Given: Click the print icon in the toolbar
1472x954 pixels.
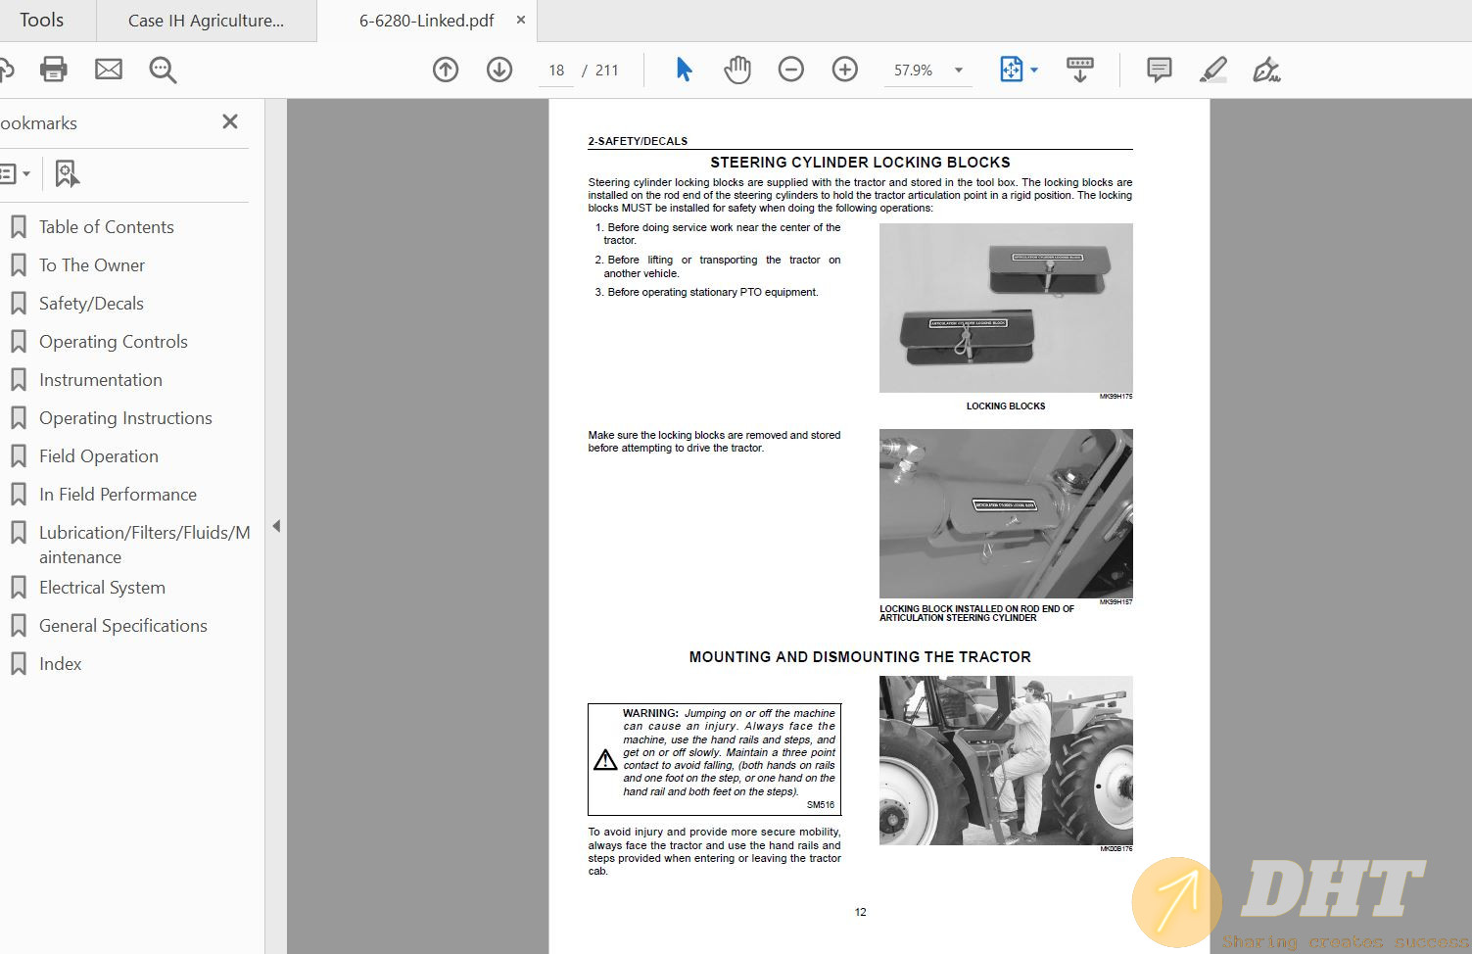Looking at the screenshot, I should click(x=54, y=70).
